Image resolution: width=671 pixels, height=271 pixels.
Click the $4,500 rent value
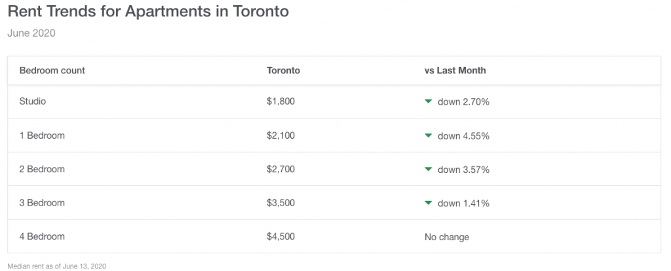point(280,236)
